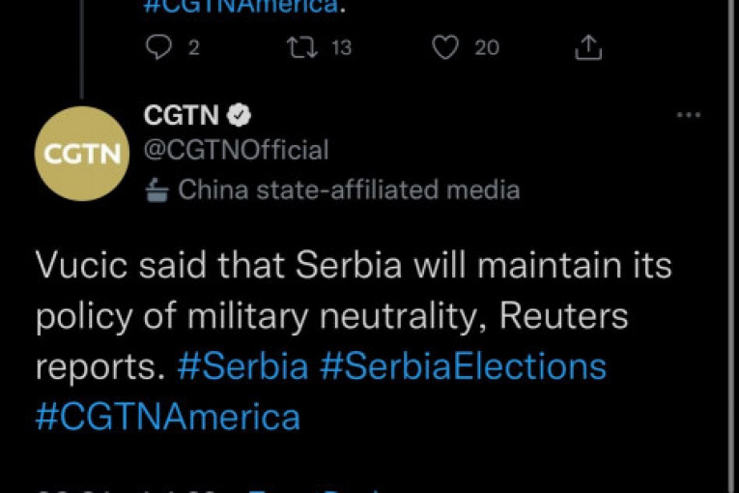The width and height of the screenshot is (739, 493).
Task: Click the China state-affiliated media label
Action: coord(349,189)
